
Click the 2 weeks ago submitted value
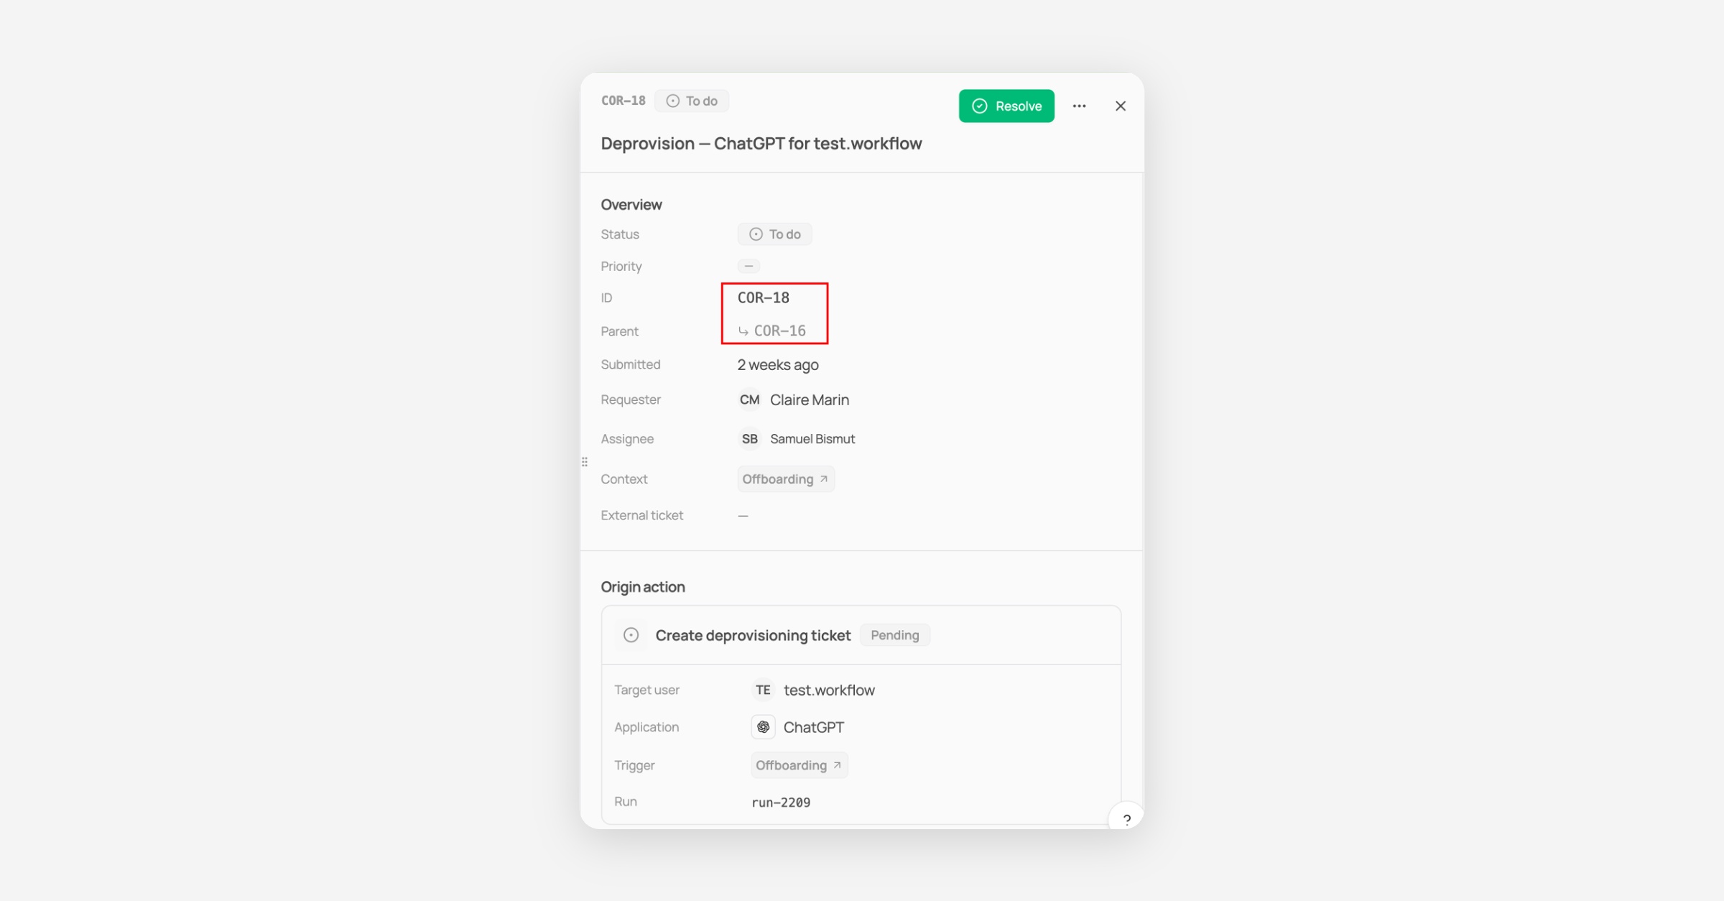tap(778, 364)
